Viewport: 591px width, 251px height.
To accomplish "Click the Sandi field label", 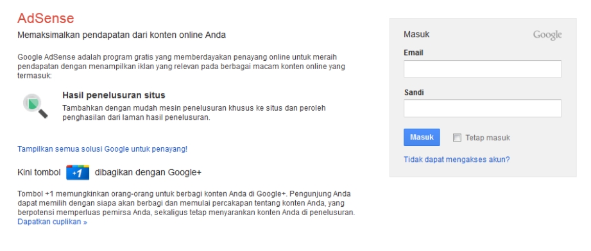I will (414, 92).
